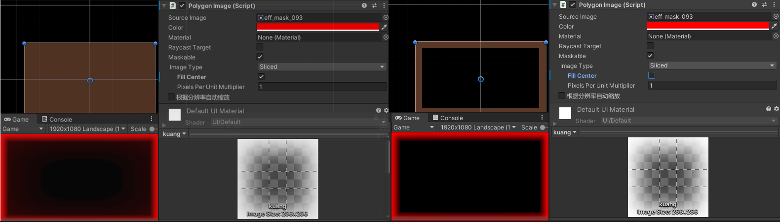The width and height of the screenshot is (780, 222).
Task: Click the Pixels Per Unit Multiplier field in the left inspector
Action: click(x=322, y=87)
